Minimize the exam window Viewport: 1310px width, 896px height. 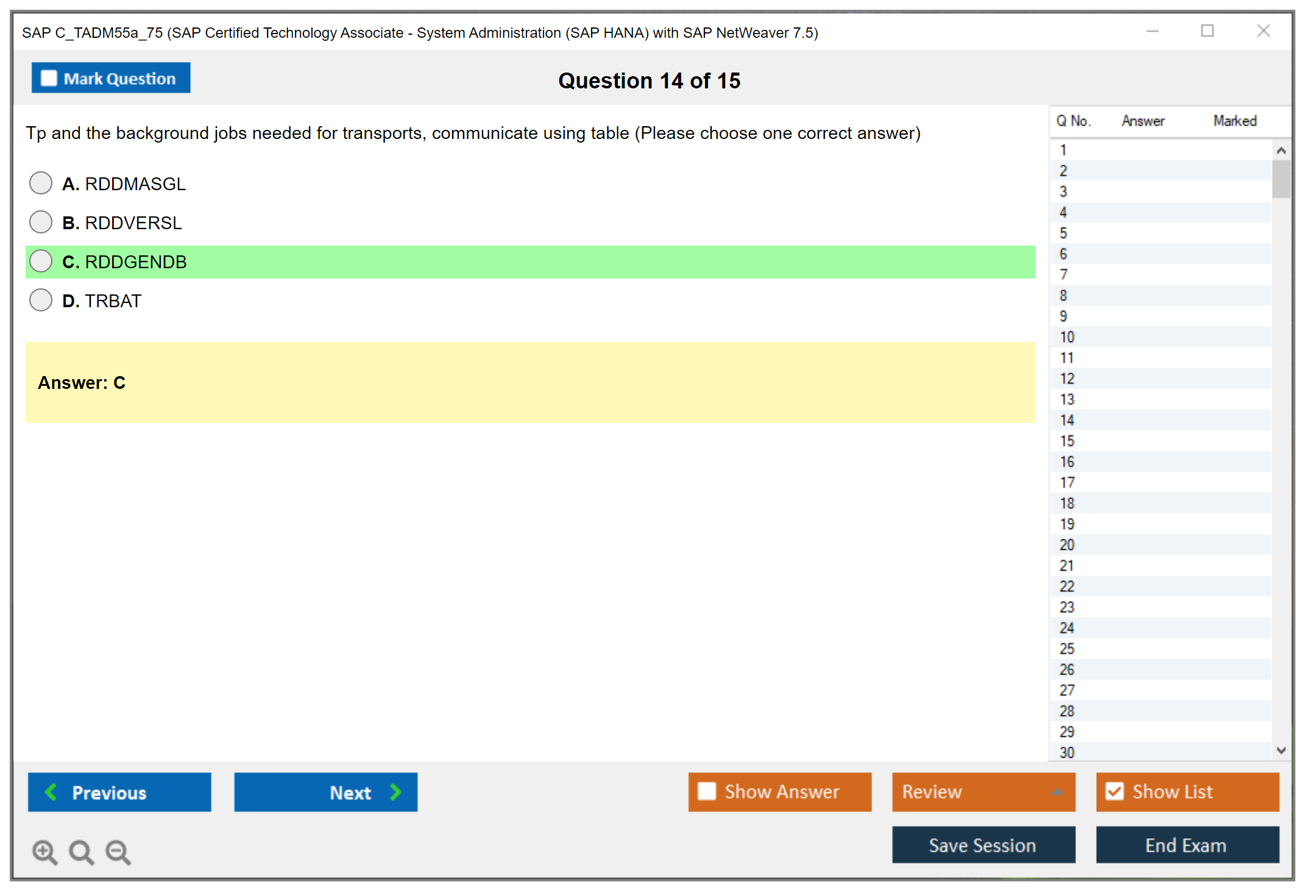(x=1152, y=32)
